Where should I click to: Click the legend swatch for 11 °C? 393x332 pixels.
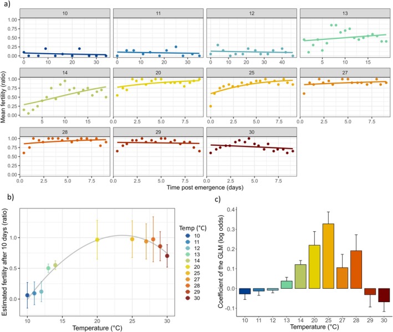188,242
